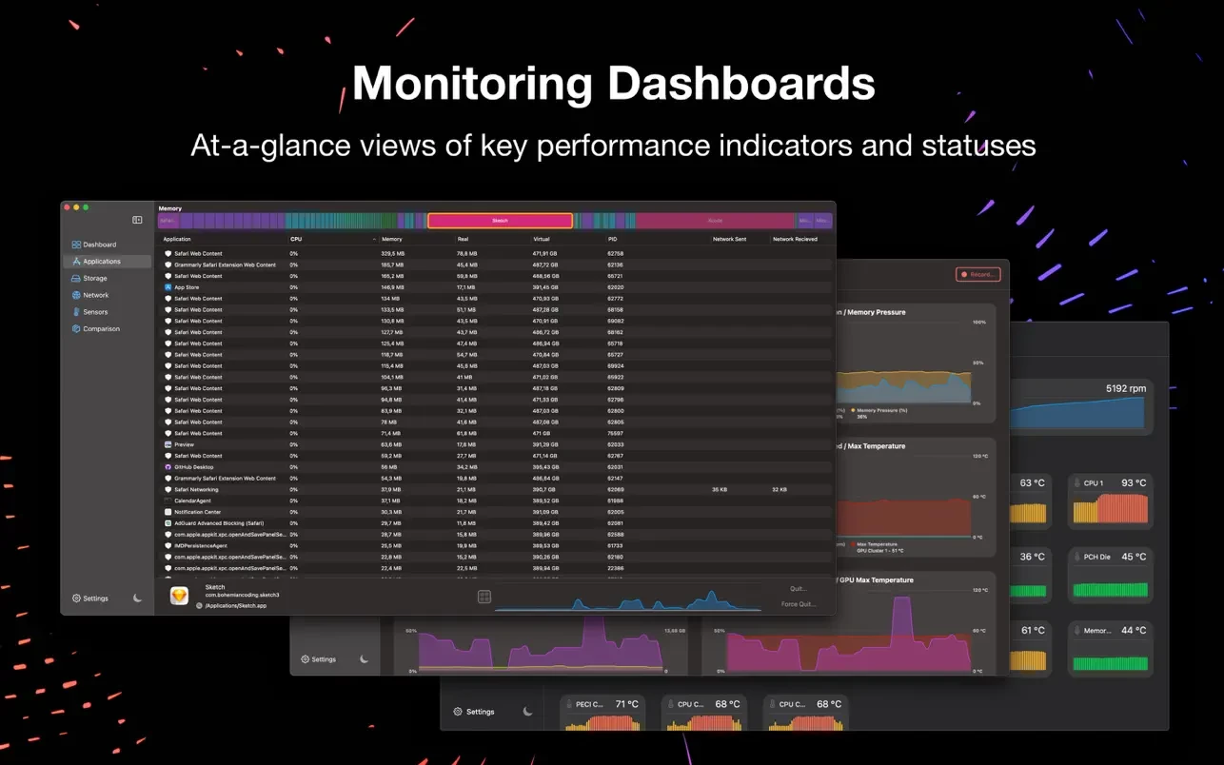Screen dimensions: 1224x765
Task: Click the grid icon in Sketch details bar
Action: pos(484,597)
